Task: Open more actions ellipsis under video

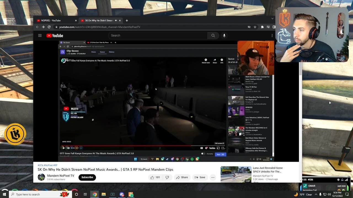Action: click(213, 177)
